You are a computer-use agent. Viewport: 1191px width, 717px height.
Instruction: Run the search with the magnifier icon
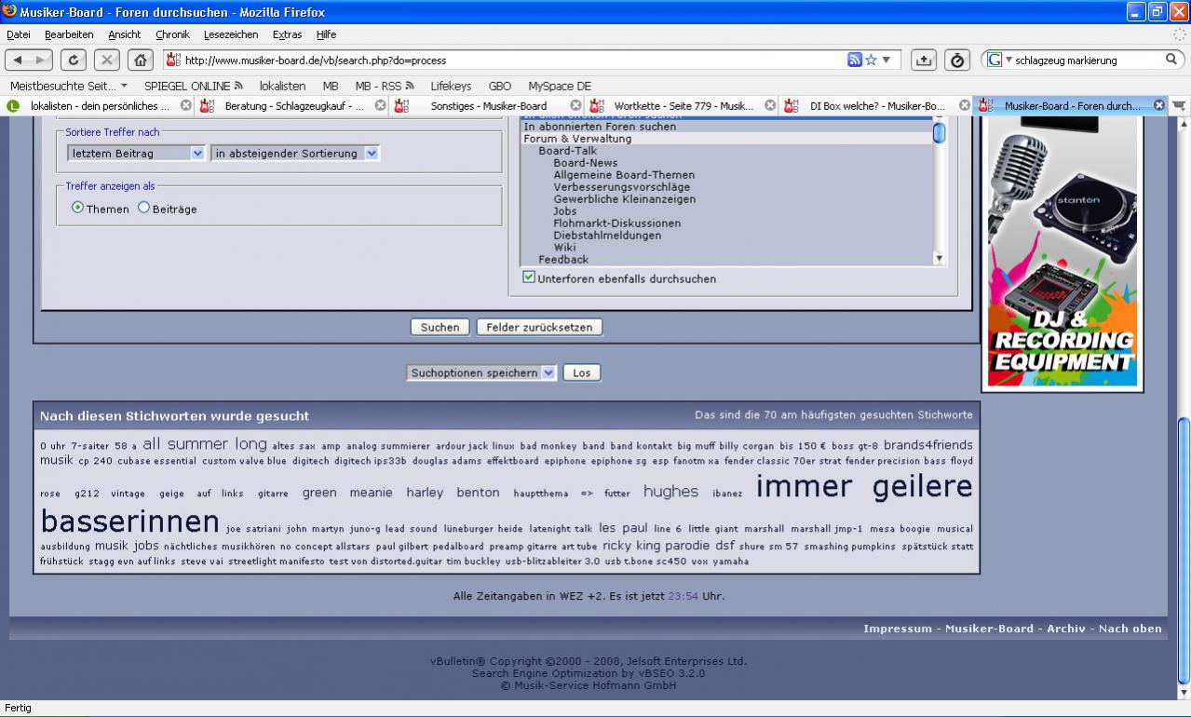[x=1171, y=60]
